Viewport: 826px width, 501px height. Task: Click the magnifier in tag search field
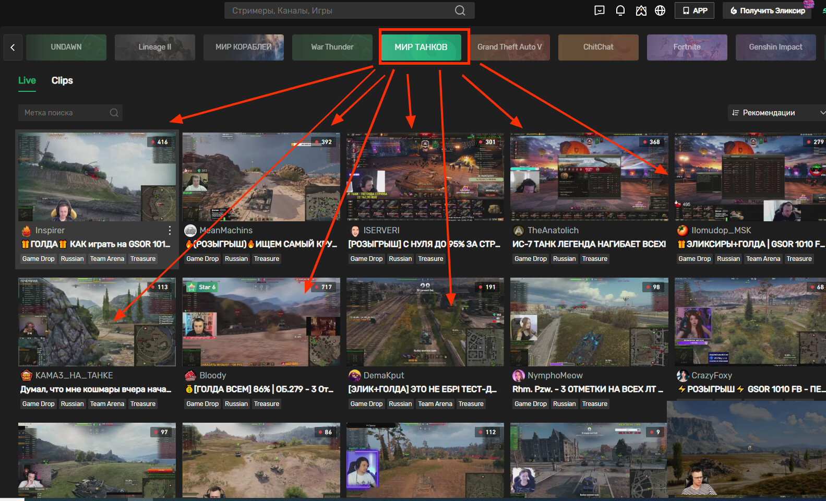(114, 113)
